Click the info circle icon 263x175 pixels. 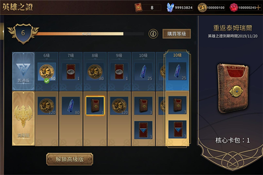153,34
